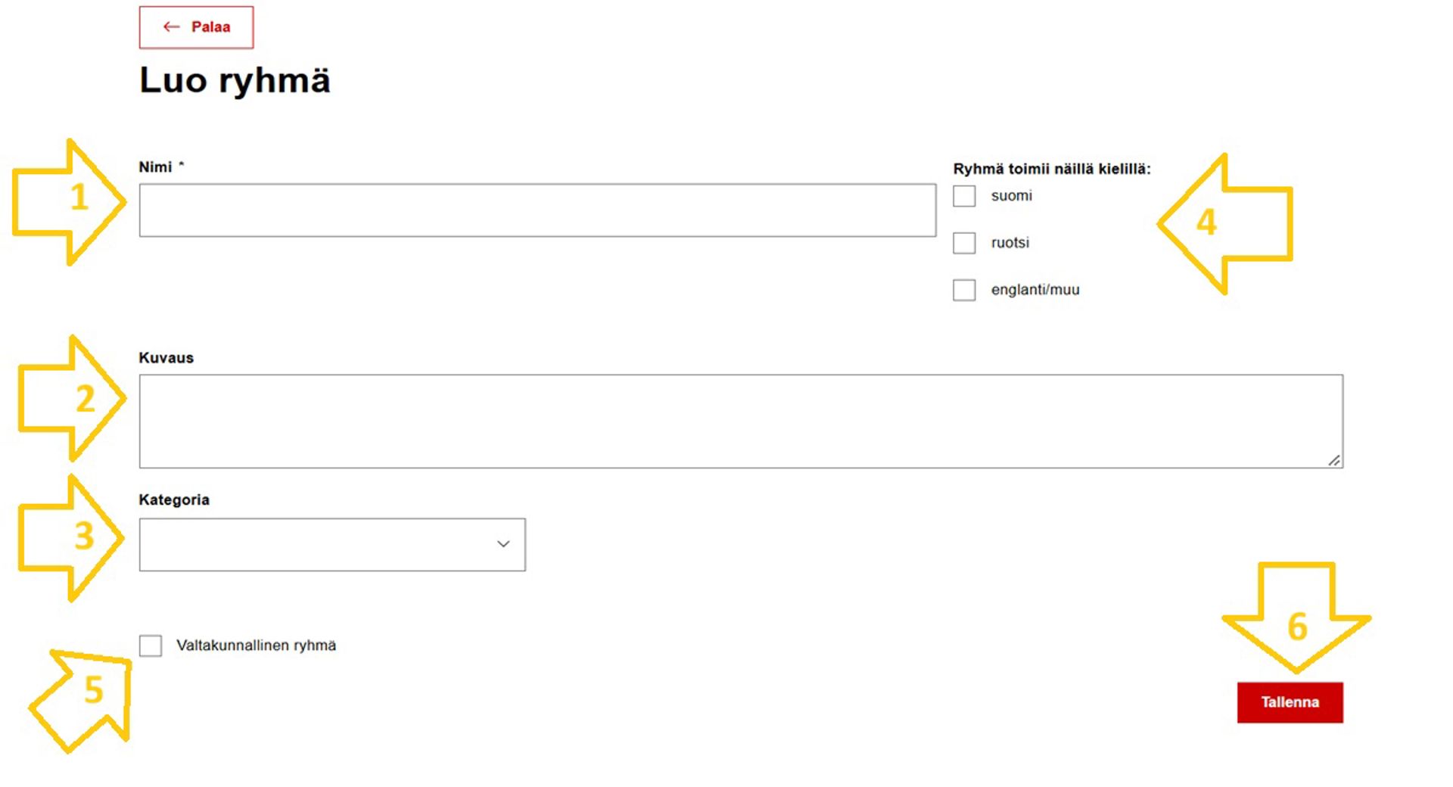Save the group with Tallenna button
Viewport: 1453px width, 787px height.
coord(1290,702)
